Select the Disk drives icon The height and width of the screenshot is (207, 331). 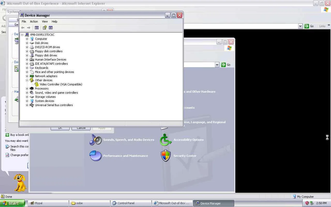(x=32, y=43)
